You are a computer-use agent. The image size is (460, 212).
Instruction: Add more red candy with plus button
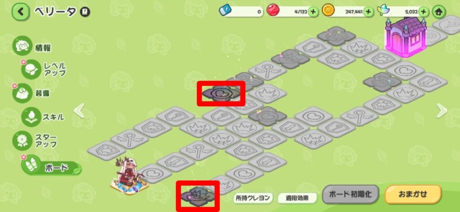coord(313,12)
